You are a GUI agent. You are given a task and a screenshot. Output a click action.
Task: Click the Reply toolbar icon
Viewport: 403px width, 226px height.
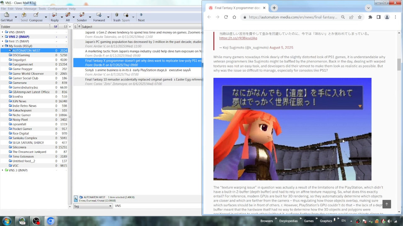pyautogui.click(x=55, y=15)
